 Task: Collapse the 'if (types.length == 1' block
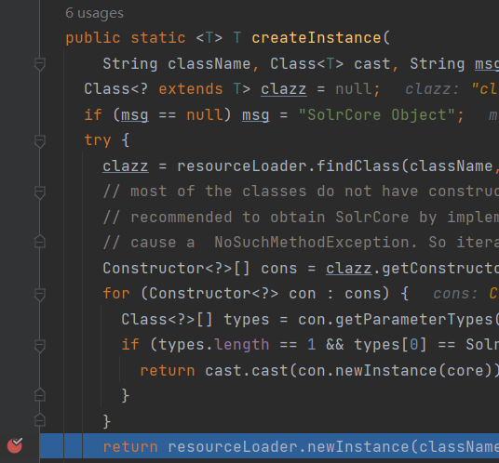(40, 346)
